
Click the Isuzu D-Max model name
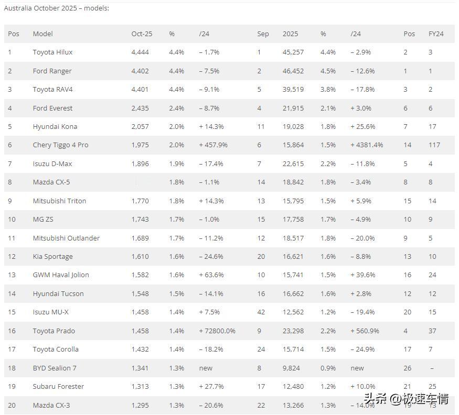click(x=52, y=164)
